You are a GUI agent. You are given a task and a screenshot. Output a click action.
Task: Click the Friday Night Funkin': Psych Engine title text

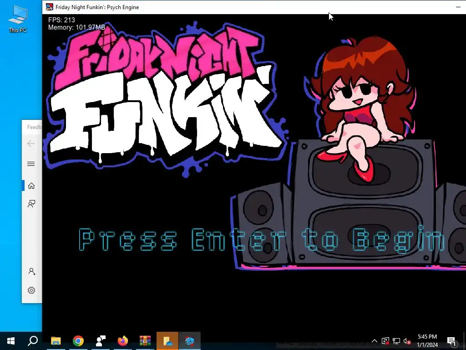point(97,7)
